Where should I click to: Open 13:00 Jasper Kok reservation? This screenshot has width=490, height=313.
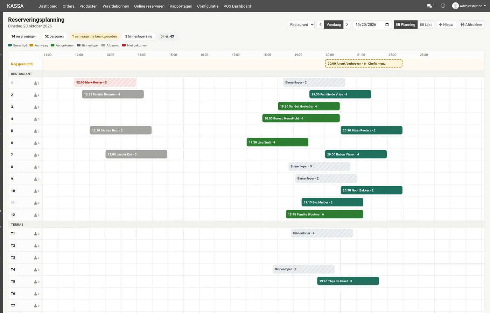136,154
